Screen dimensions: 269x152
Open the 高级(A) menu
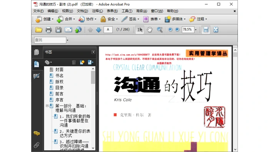coord(141,11)
